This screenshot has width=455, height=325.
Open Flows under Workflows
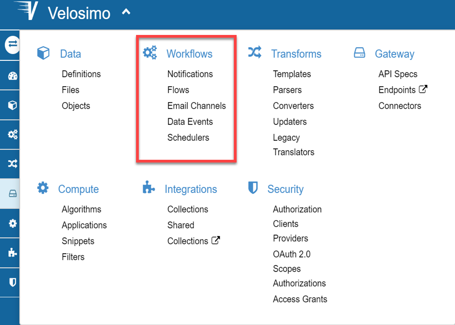coord(178,90)
